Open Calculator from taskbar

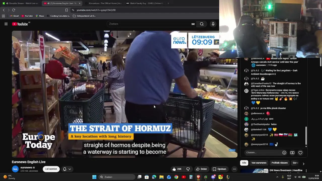pyautogui.click(x=191, y=177)
